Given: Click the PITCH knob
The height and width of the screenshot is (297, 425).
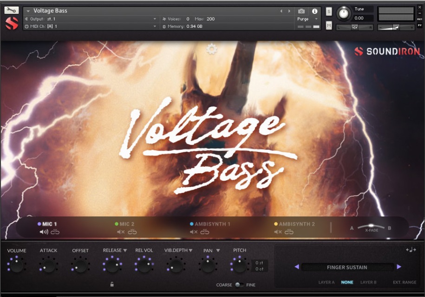Looking at the screenshot, I should [x=240, y=265].
